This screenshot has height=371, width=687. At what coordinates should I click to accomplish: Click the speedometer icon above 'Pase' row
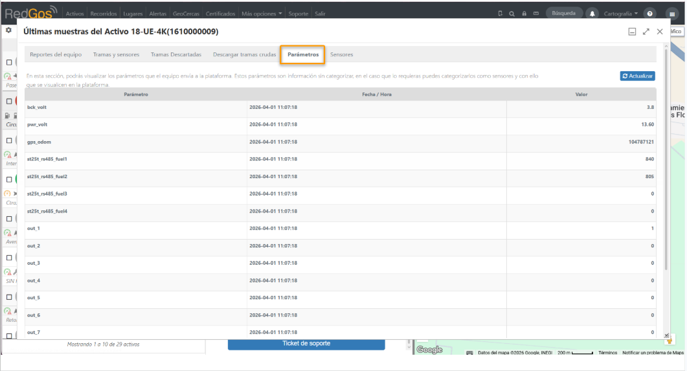(8, 76)
